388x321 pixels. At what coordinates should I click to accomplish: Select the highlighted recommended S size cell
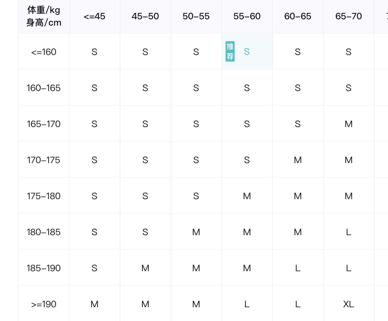(247, 52)
